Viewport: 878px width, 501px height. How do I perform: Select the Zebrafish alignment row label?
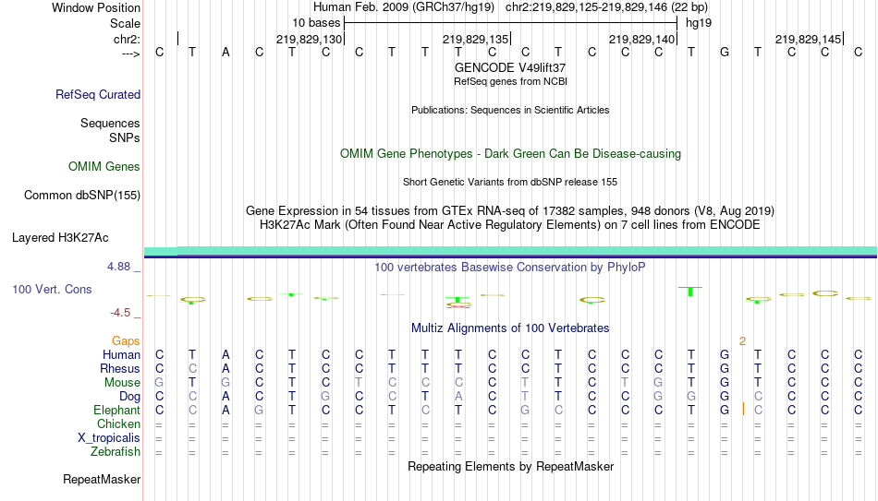116,451
